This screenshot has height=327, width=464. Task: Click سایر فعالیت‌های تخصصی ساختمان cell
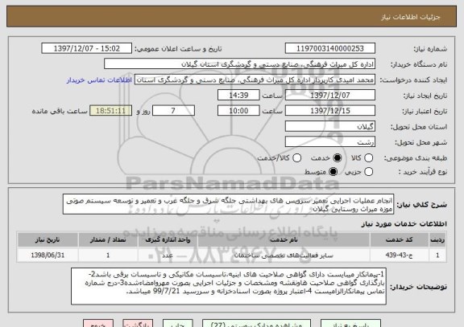coord(284,255)
